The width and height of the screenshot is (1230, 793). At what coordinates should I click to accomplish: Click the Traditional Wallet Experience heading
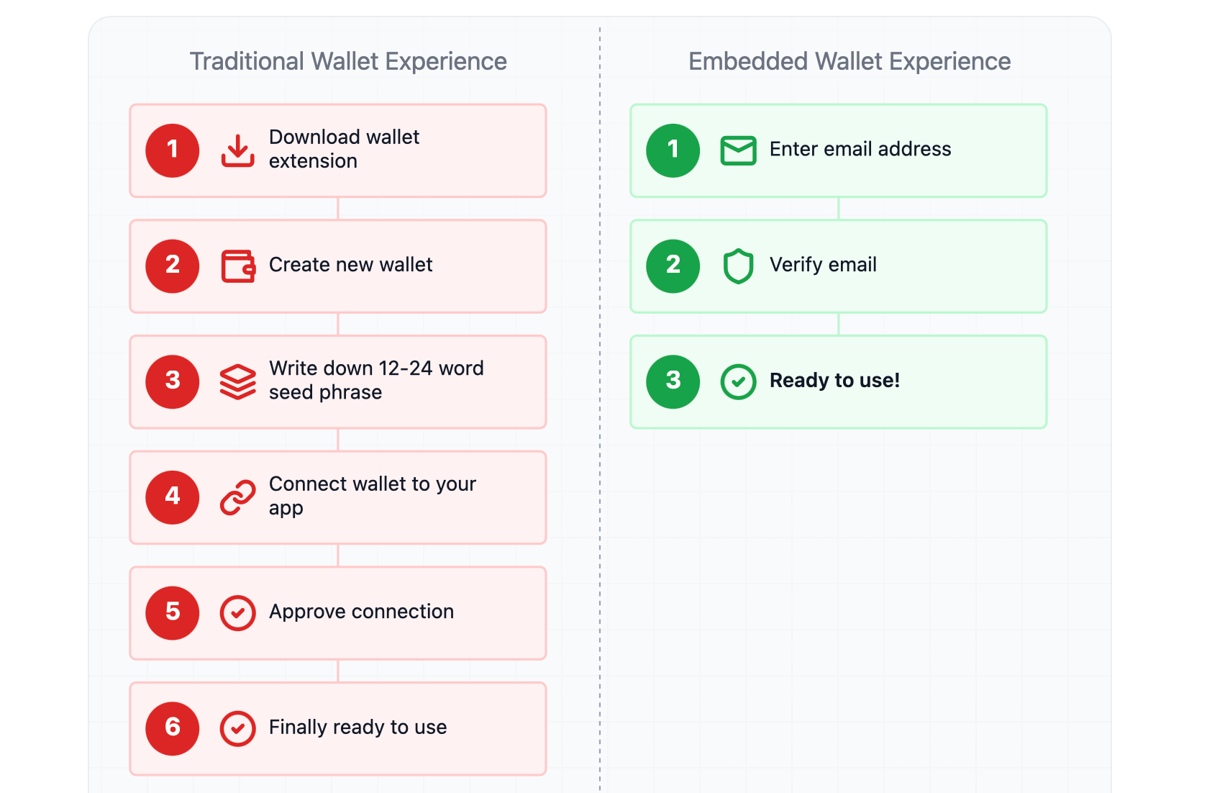pyautogui.click(x=348, y=62)
